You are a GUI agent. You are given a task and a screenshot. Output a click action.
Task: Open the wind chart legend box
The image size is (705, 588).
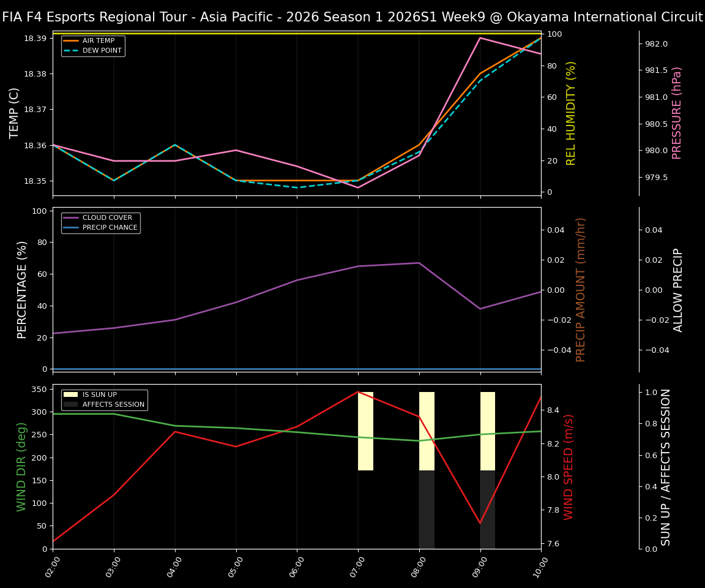[103, 399]
